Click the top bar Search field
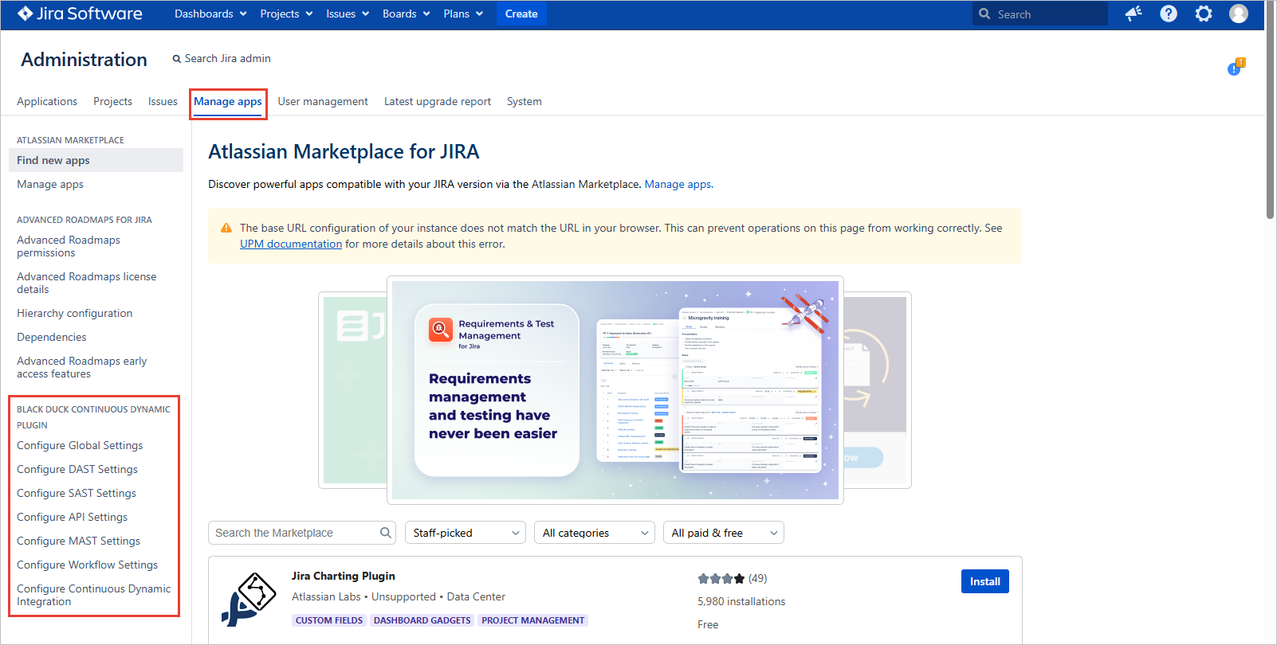Viewport: 1277px width, 645px height. coord(1040,14)
